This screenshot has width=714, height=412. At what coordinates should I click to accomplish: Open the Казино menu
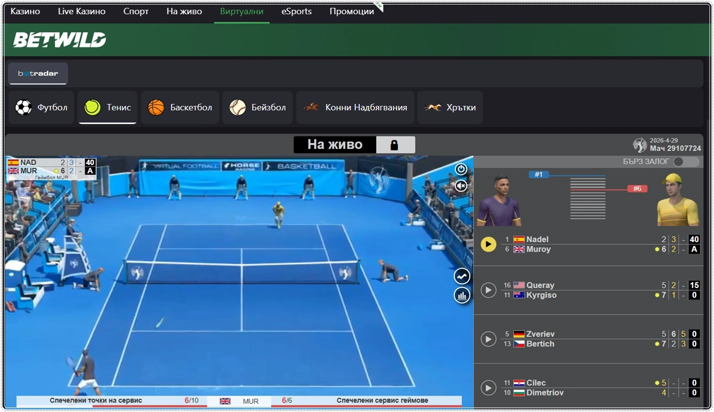tap(26, 11)
